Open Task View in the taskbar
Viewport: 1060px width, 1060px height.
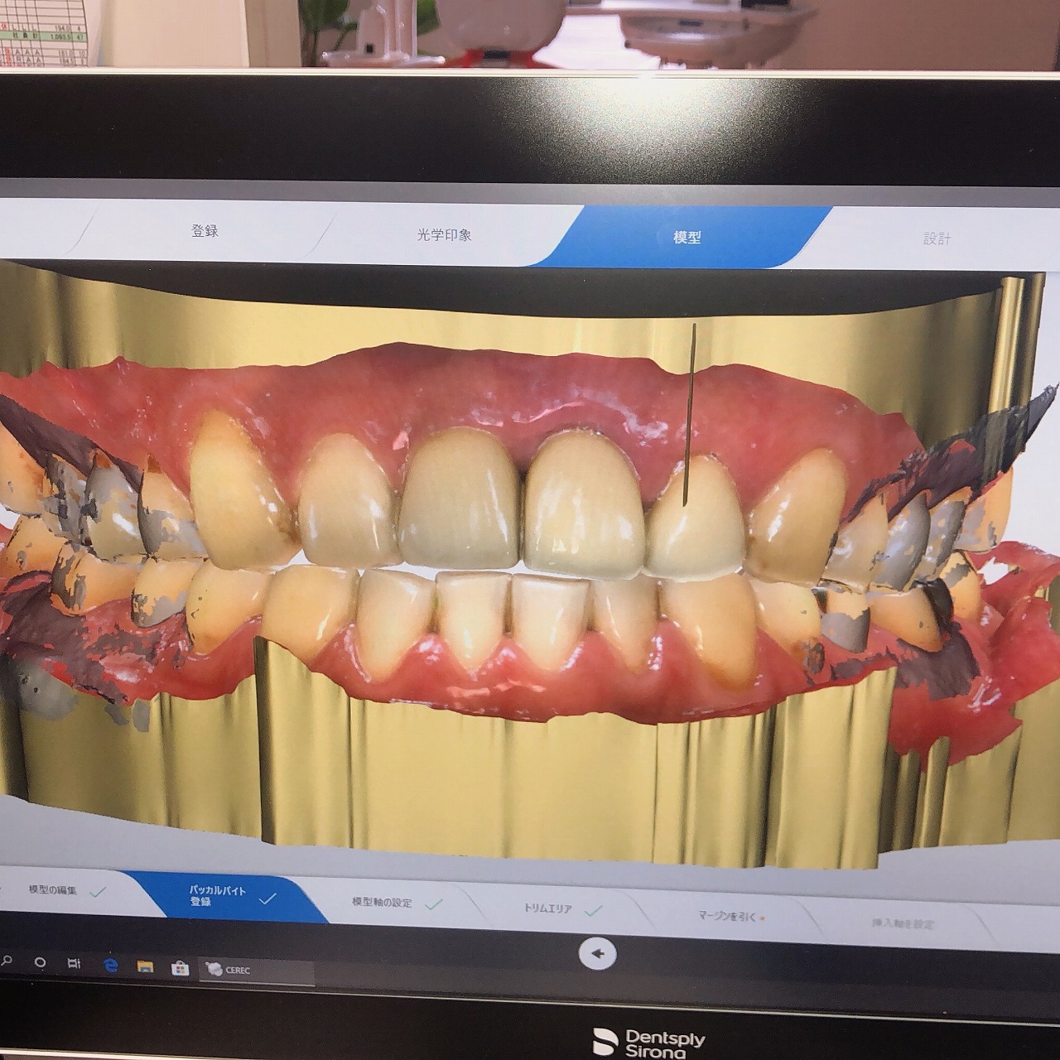(74, 964)
